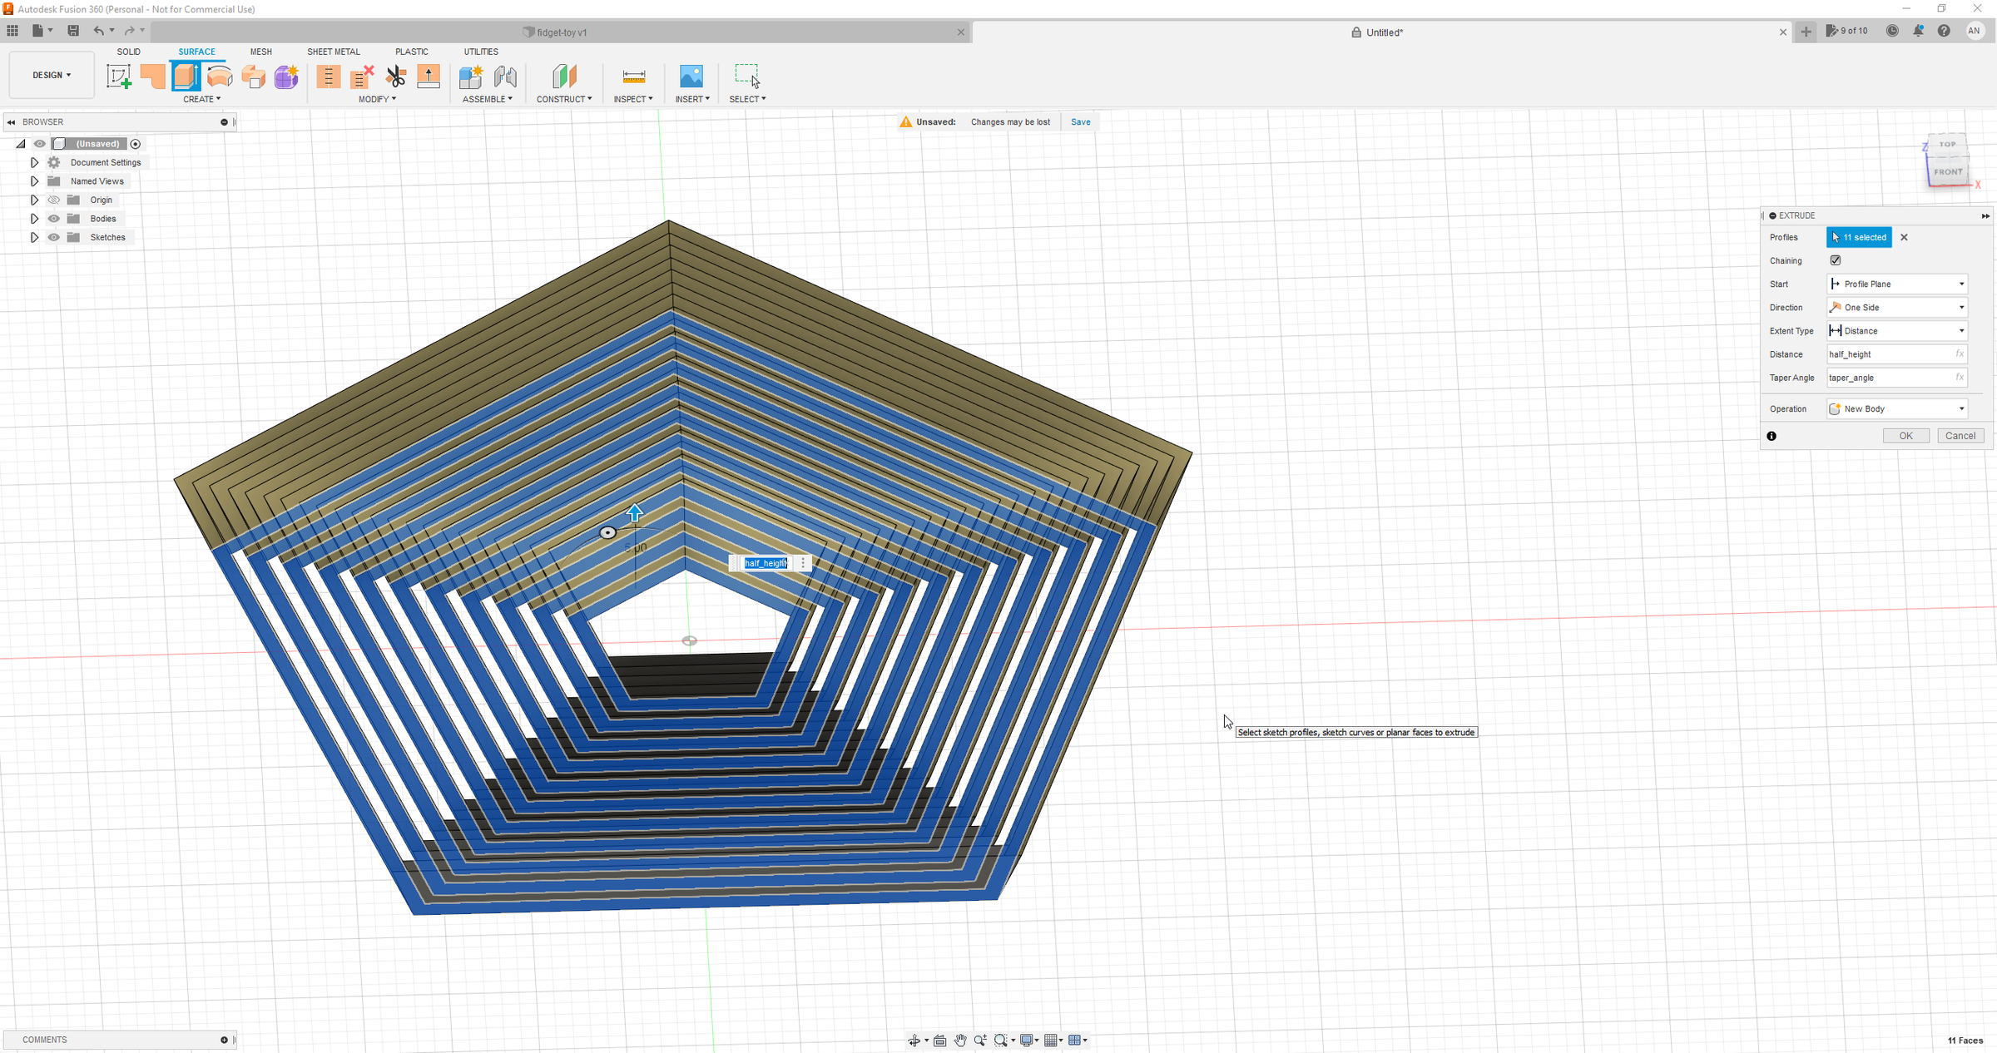
Task: Expand the Sketches folder in browser
Action: tap(34, 237)
